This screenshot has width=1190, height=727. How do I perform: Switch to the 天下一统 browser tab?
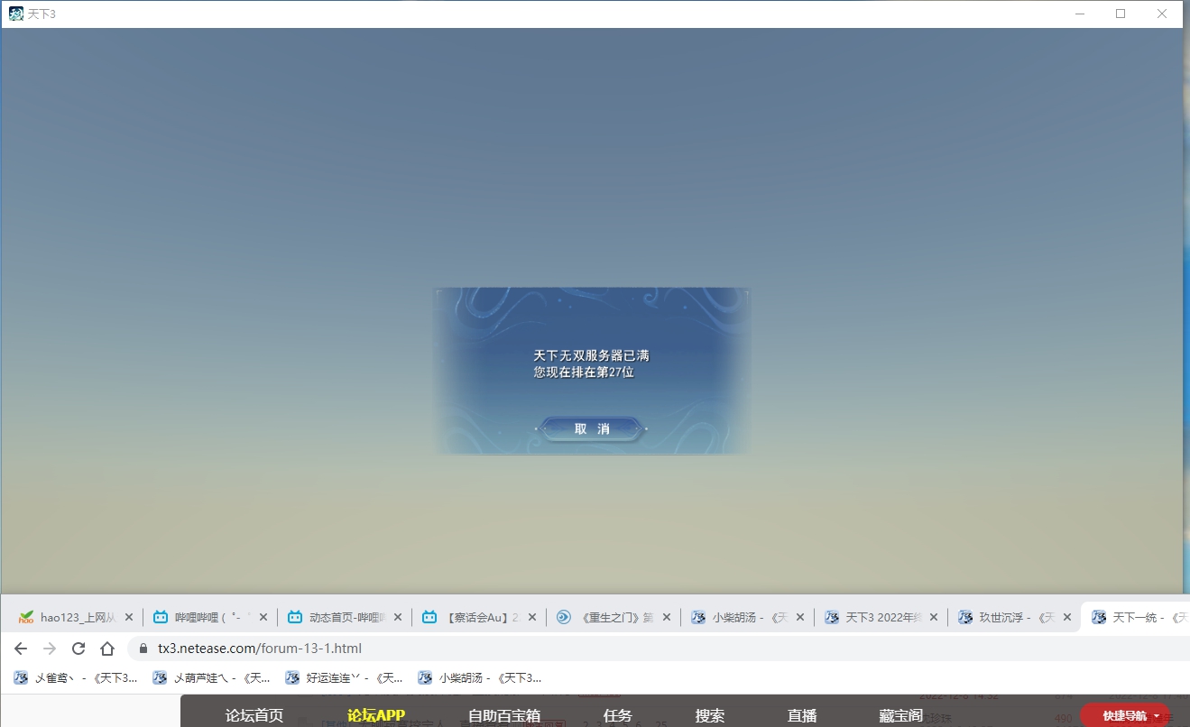(1137, 618)
